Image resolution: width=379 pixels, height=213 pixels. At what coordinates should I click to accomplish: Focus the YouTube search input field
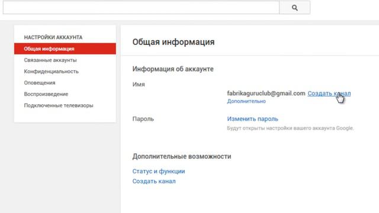(x=141, y=8)
